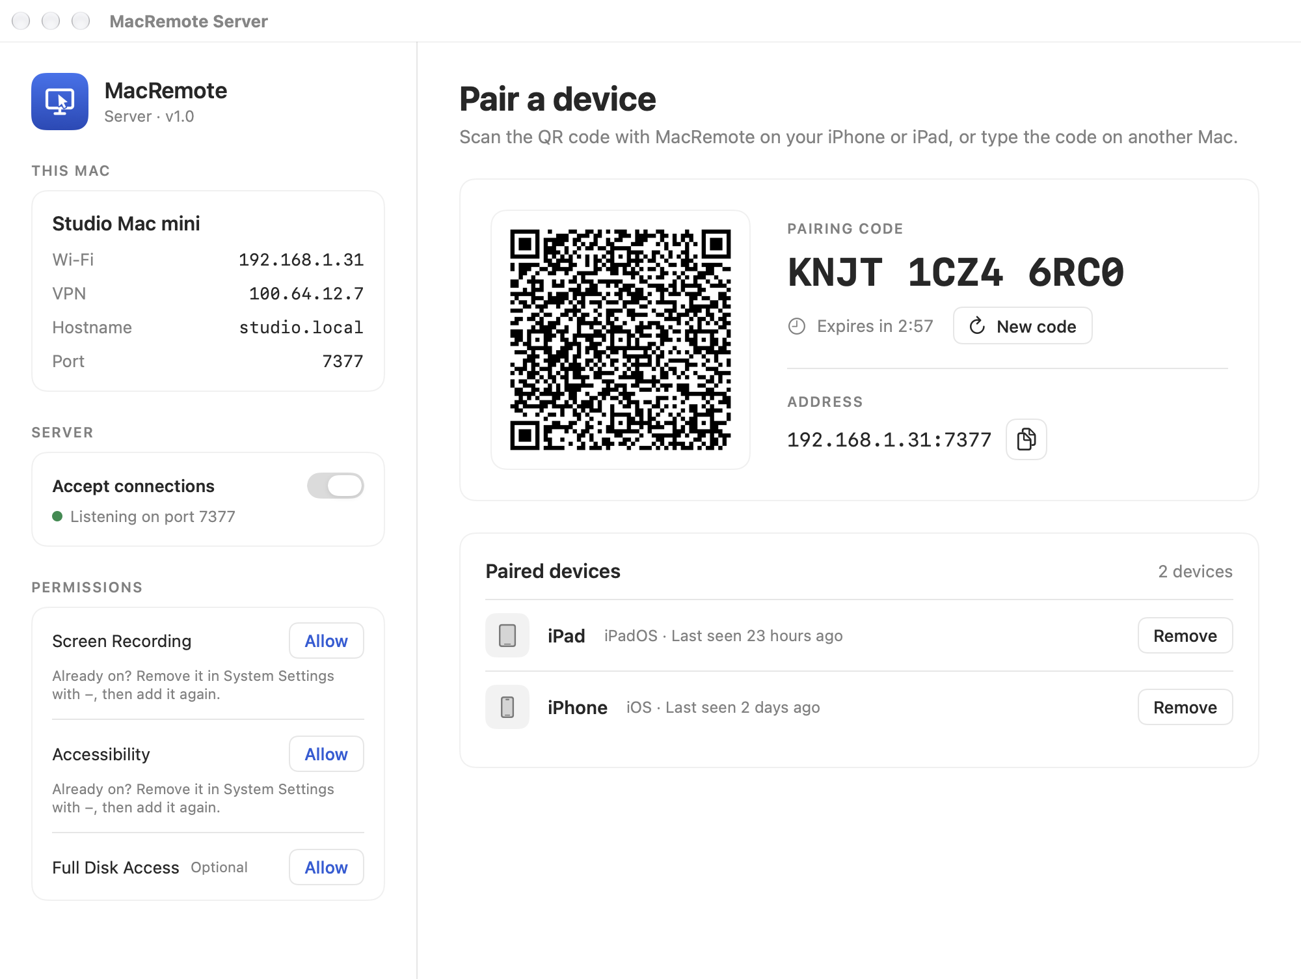
Task: Toggle the Accept connections switch
Action: (336, 486)
